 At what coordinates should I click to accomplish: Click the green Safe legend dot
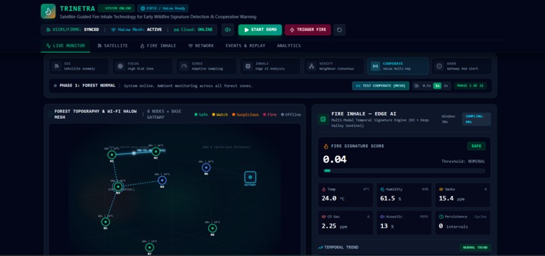(196, 115)
